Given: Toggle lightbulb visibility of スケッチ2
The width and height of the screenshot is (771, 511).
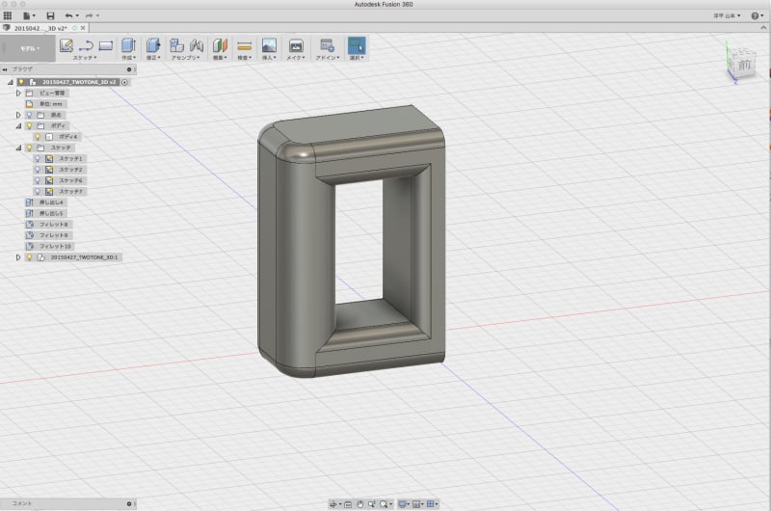Looking at the screenshot, I should tap(38, 170).
